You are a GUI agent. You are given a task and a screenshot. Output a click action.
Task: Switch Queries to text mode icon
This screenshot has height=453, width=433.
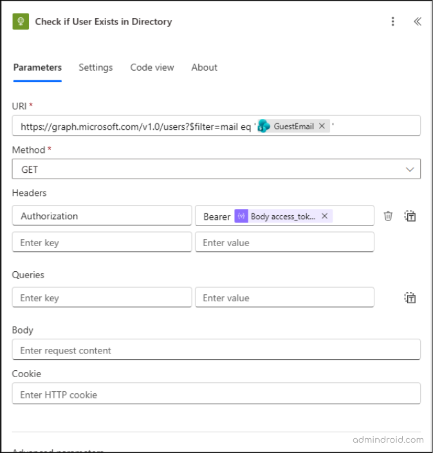pyautogui.click(x=410, y=298)
